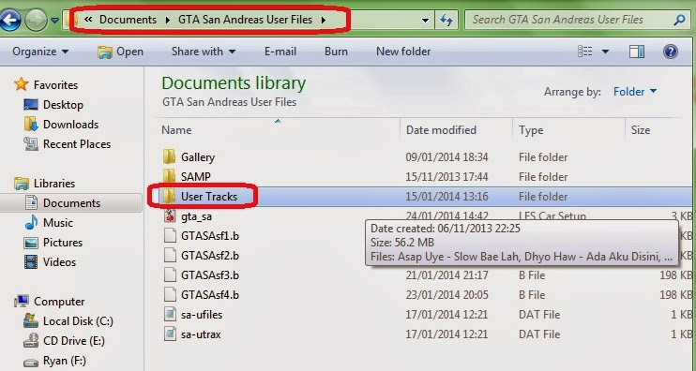Click the Burn toolbar button
The width and height of the screenshot is (696, 371).
point(336,52)
